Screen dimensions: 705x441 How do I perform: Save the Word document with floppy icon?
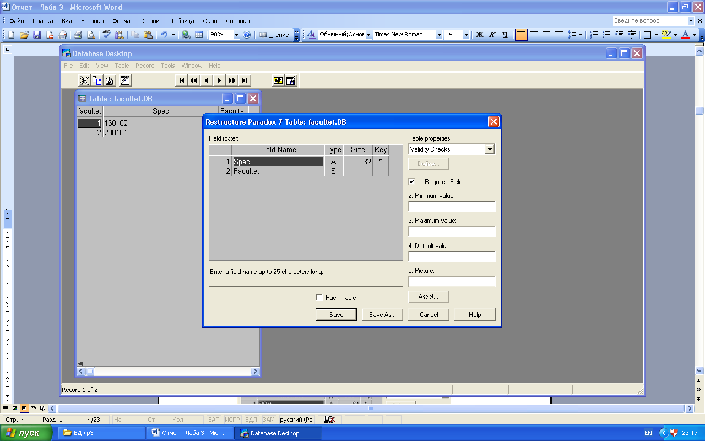tap(37, 35)
